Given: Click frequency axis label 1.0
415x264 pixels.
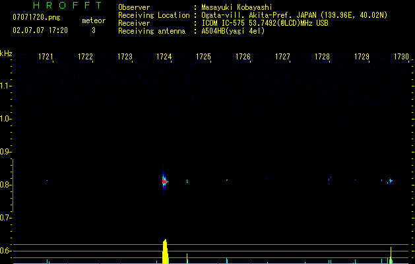Looking at the screenshot, I should tap(5, 119).
